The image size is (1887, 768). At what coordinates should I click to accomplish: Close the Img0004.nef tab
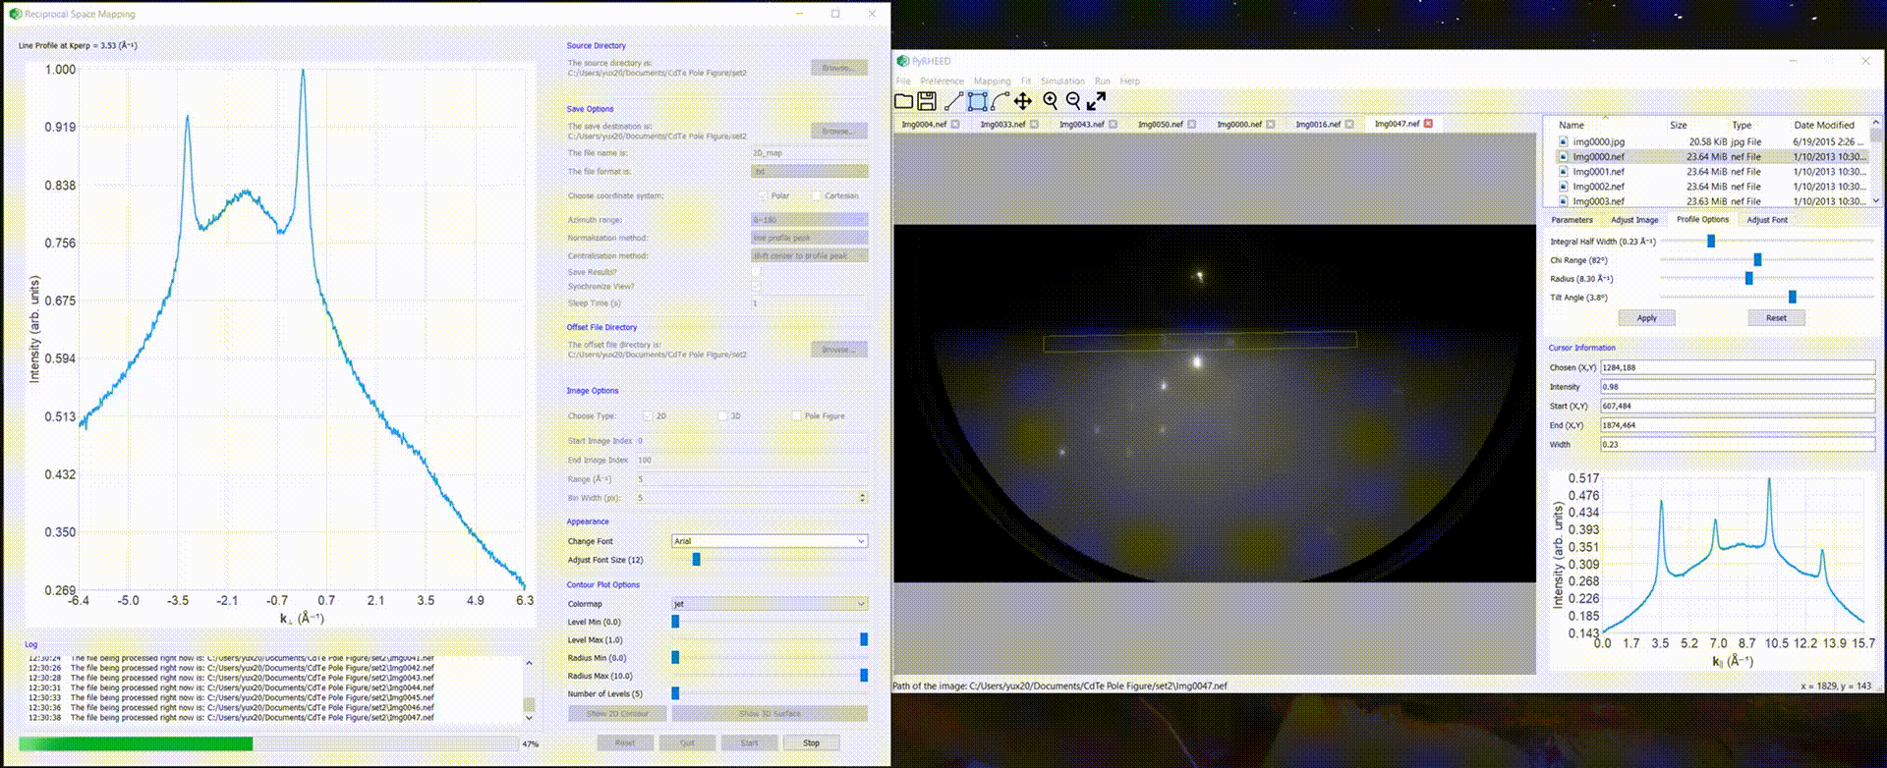[x=955, y=125]
